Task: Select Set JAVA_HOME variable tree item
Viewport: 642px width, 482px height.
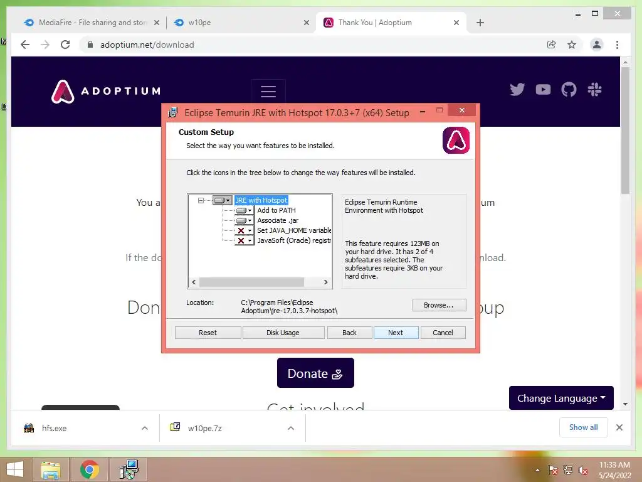Action: pos(294,230)
